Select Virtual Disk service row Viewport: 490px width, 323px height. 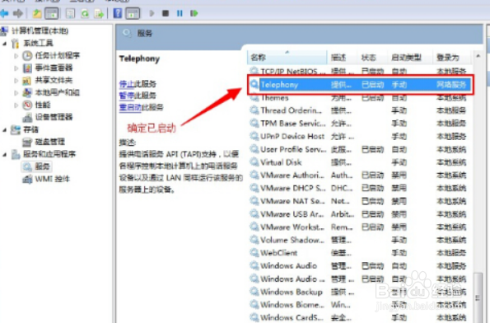pos(359,162)
